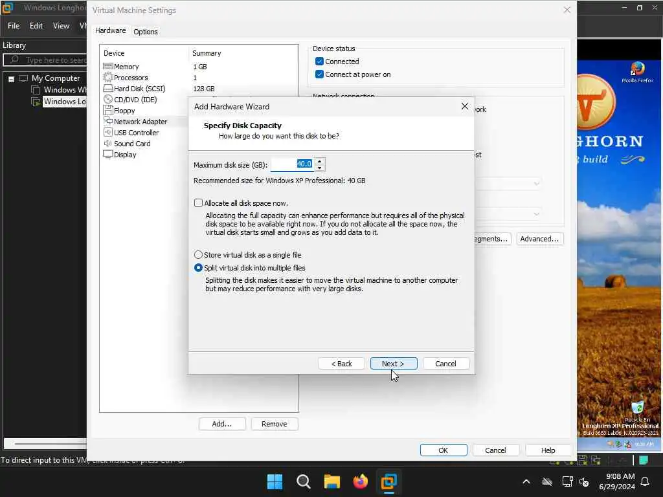Click the Back button in the wizard

click(341, 364)
